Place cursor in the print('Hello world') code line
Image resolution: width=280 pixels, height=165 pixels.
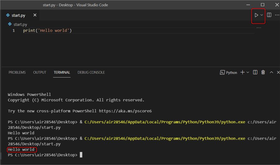click(x=47, y=31)
